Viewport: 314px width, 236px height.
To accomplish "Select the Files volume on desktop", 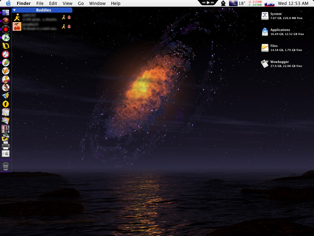I will point(265,48).
